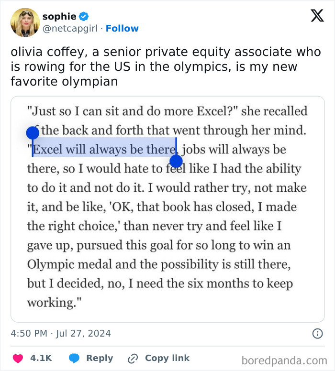The height and width of the screenshot is (371, 335).
Task: Click the 4.1K likes count
Action: click(x=41, y=358)
